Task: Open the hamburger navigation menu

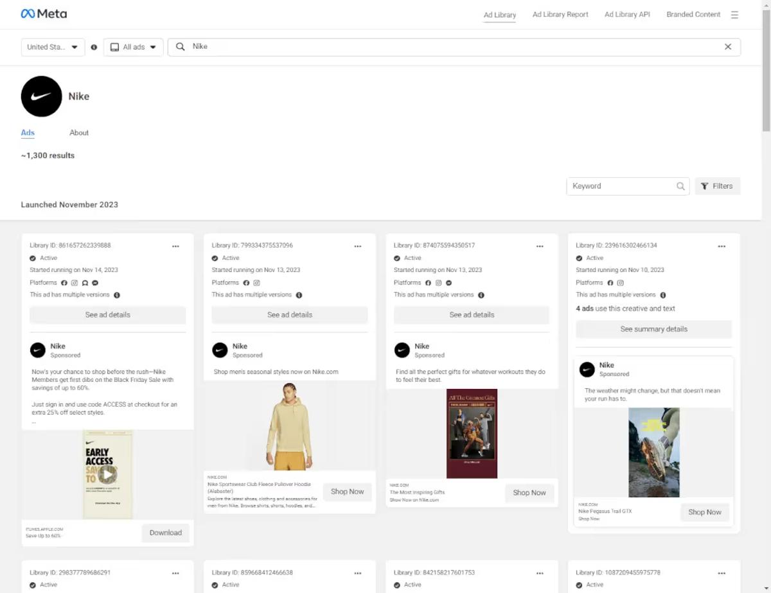Action: (x=734, y=14)
